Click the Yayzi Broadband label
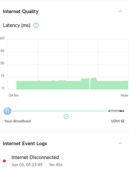 [x=17, y=121]
